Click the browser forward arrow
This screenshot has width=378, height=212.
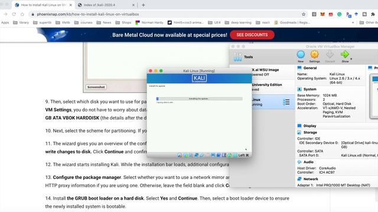coord(5,14)
